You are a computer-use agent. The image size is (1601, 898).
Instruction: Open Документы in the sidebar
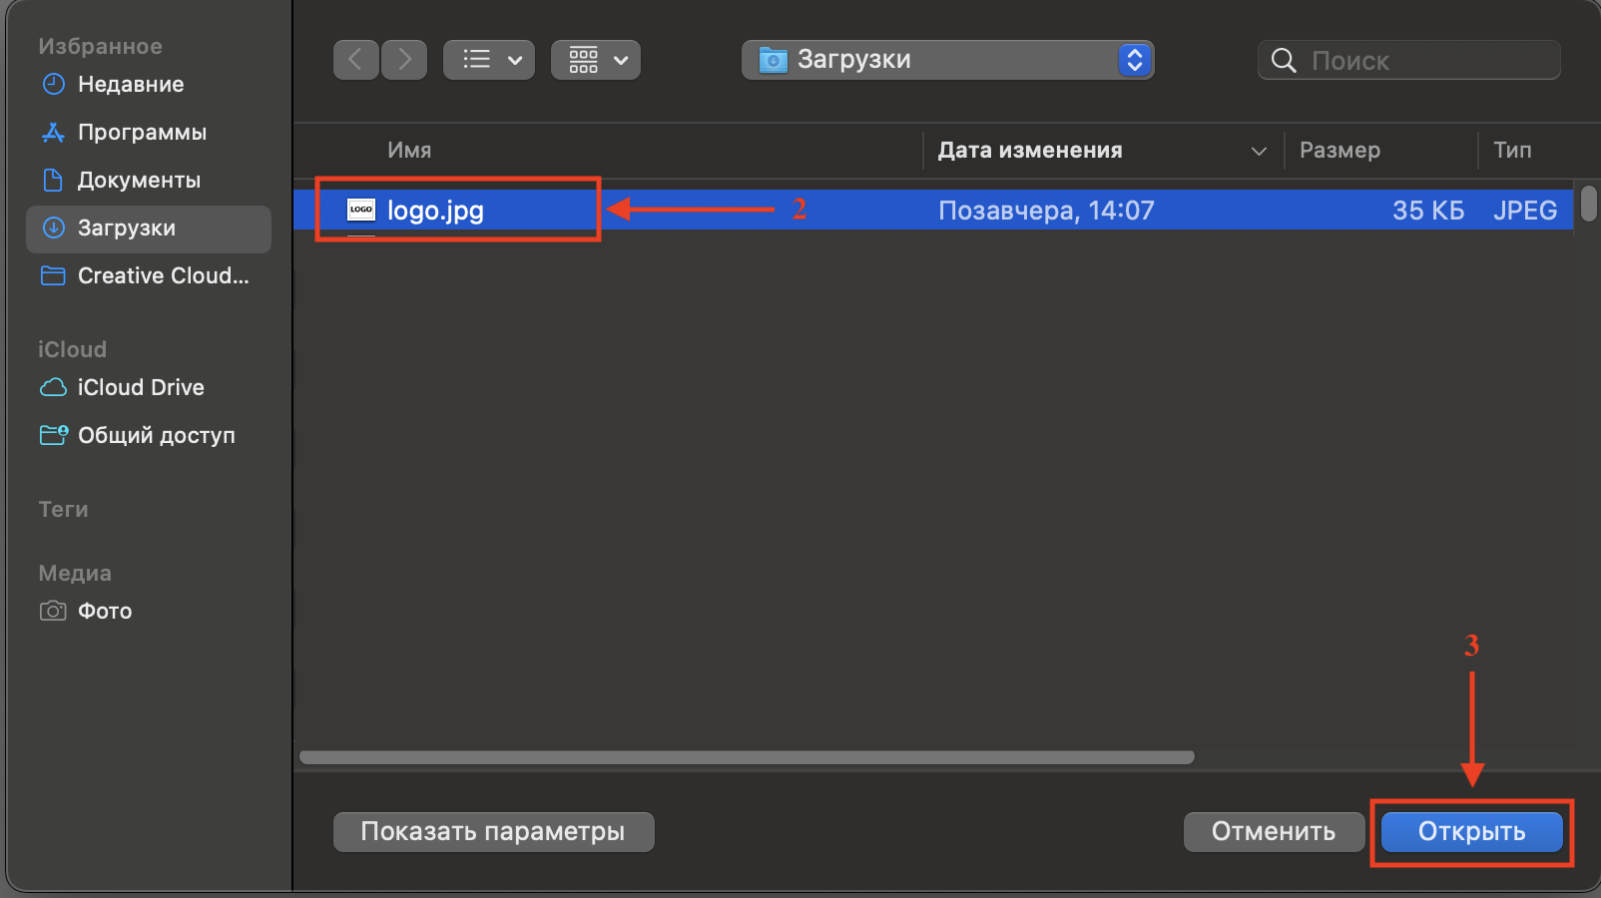coord(148,181)
